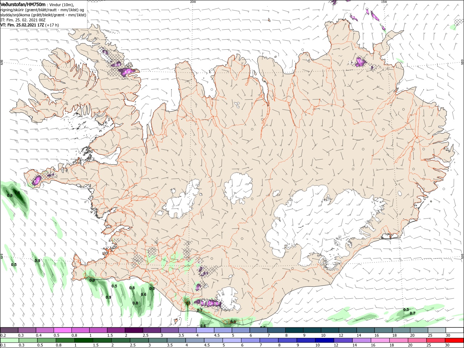
Task: Select the bright red legend swatch labeled 30
Action: pos(455,340)
